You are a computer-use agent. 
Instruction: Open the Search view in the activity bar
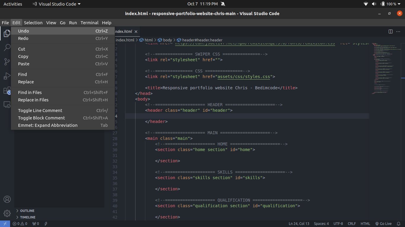click(7, 47)
